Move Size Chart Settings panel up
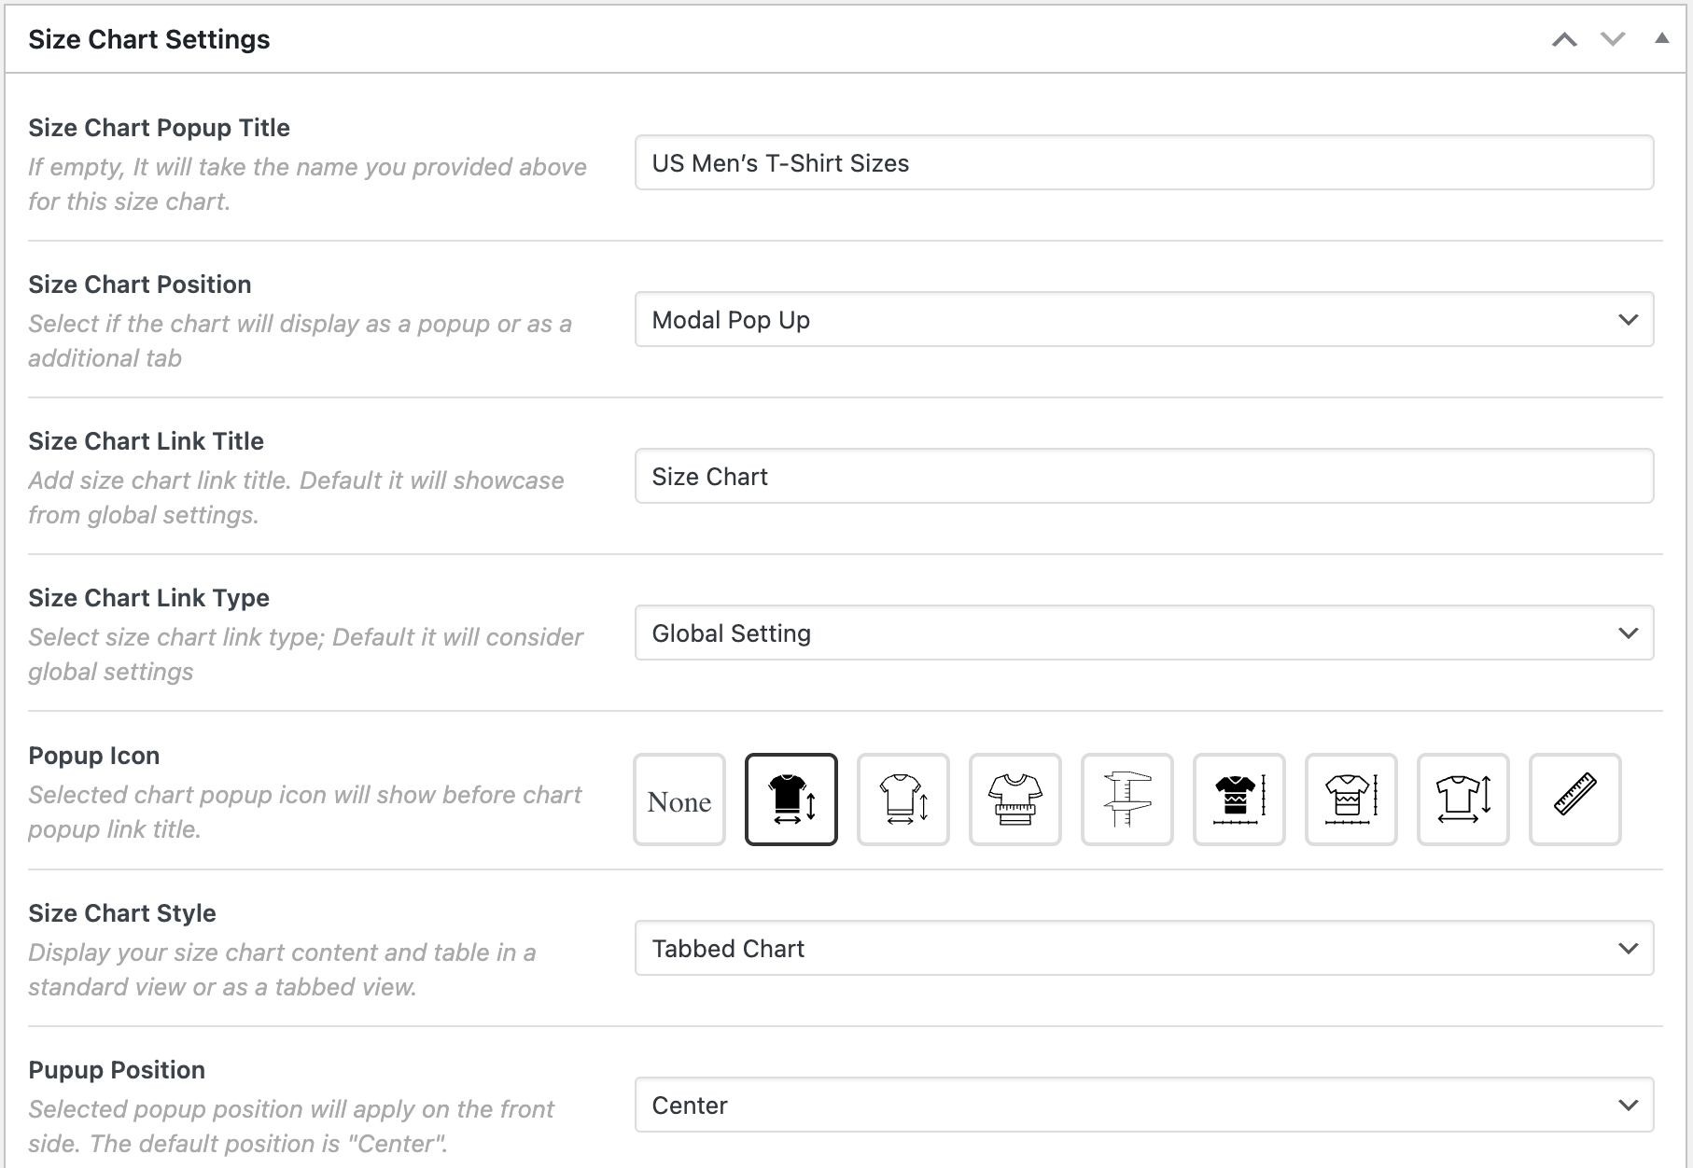 1564,39
